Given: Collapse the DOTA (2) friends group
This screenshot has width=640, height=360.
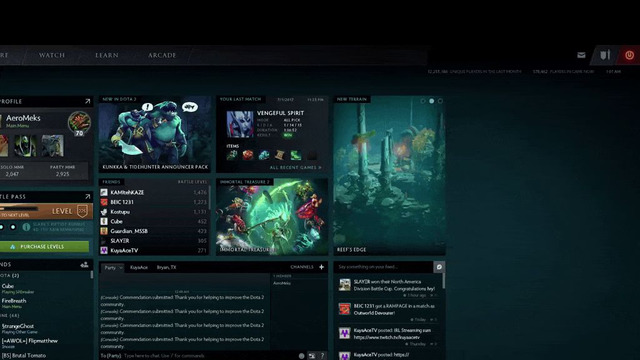Looking at the screenshot, I should click(x=10, y=276).
